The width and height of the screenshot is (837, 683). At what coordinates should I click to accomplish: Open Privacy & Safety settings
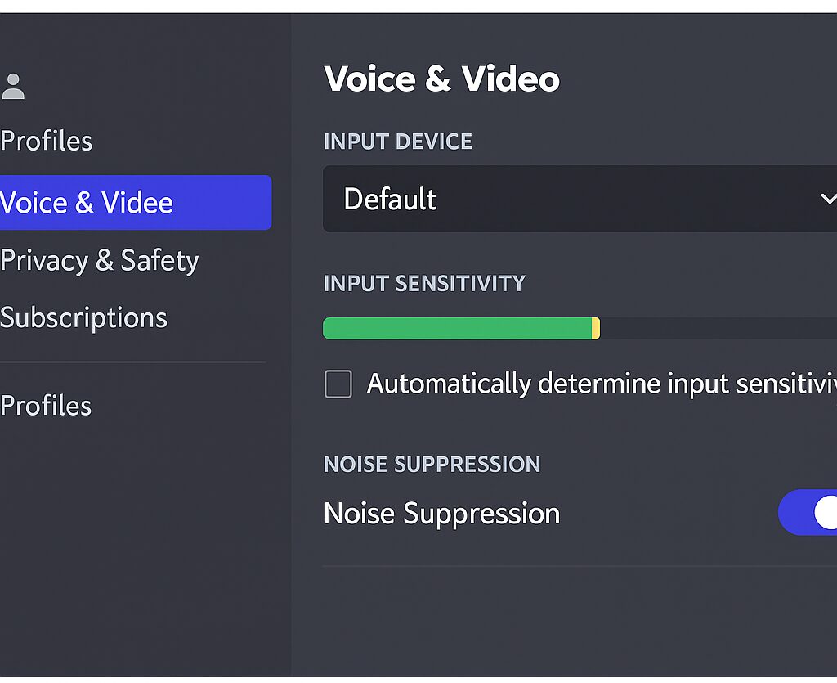click(100, 261)
